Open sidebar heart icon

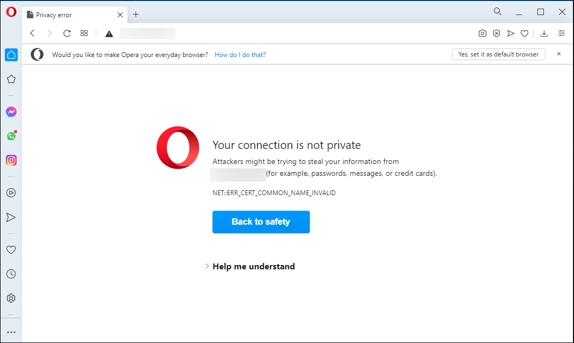[x=11, y=250]
